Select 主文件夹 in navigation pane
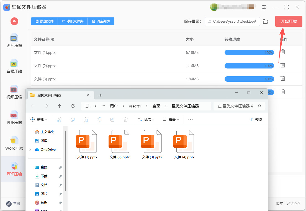This screenshot has width=306, height=211. (x=45, y=132)
